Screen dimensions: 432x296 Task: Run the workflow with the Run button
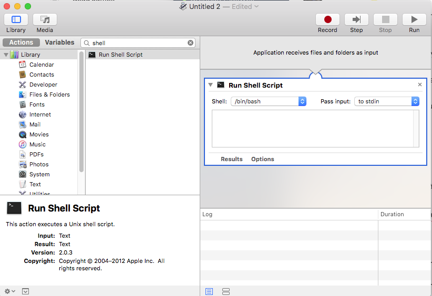(414, 19)
